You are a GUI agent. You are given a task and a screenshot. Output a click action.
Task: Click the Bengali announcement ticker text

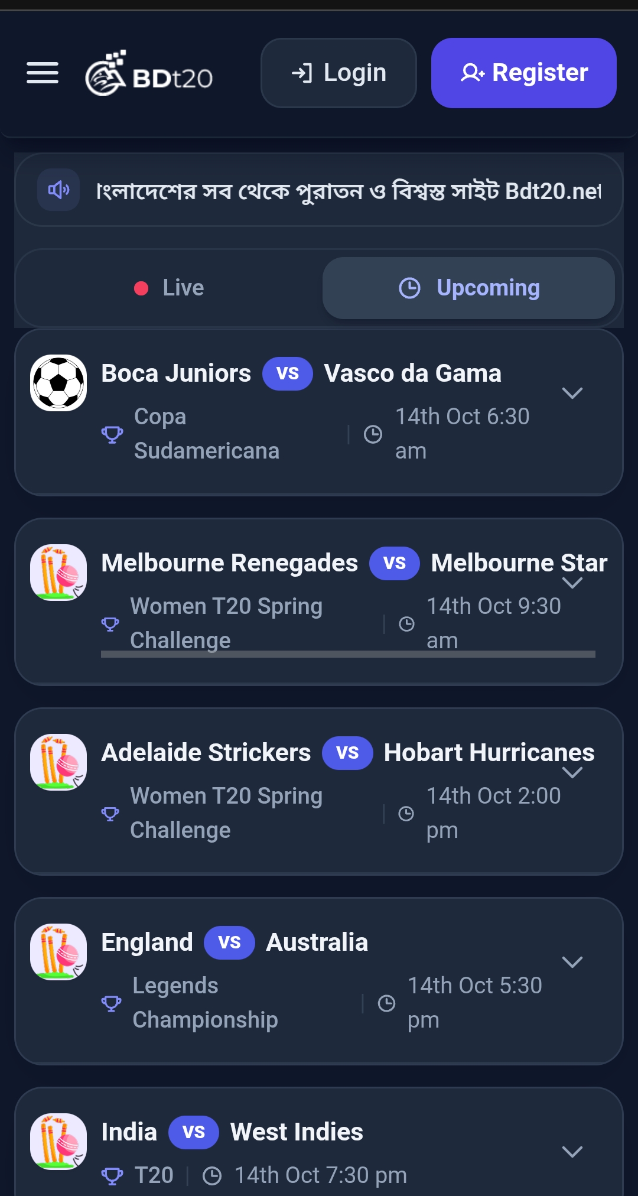349,191
